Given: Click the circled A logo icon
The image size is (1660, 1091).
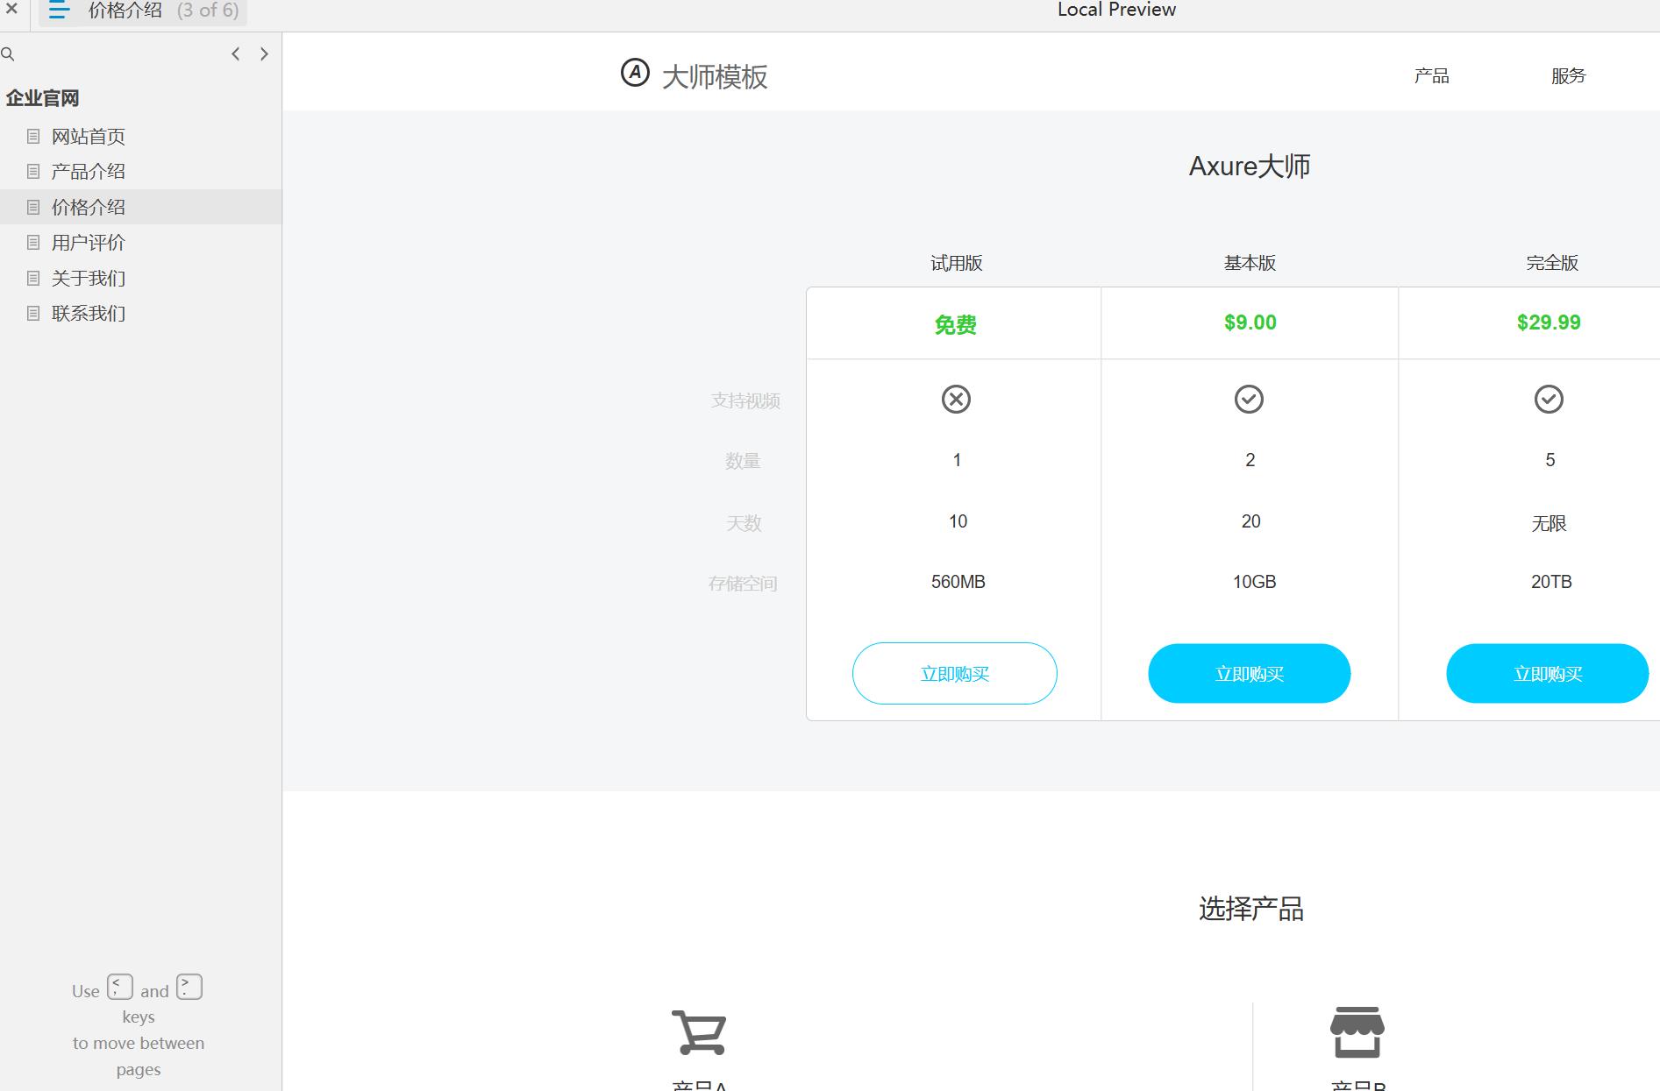Looking at the screenshot, I should pyautogui.click(x=635, y=73).
